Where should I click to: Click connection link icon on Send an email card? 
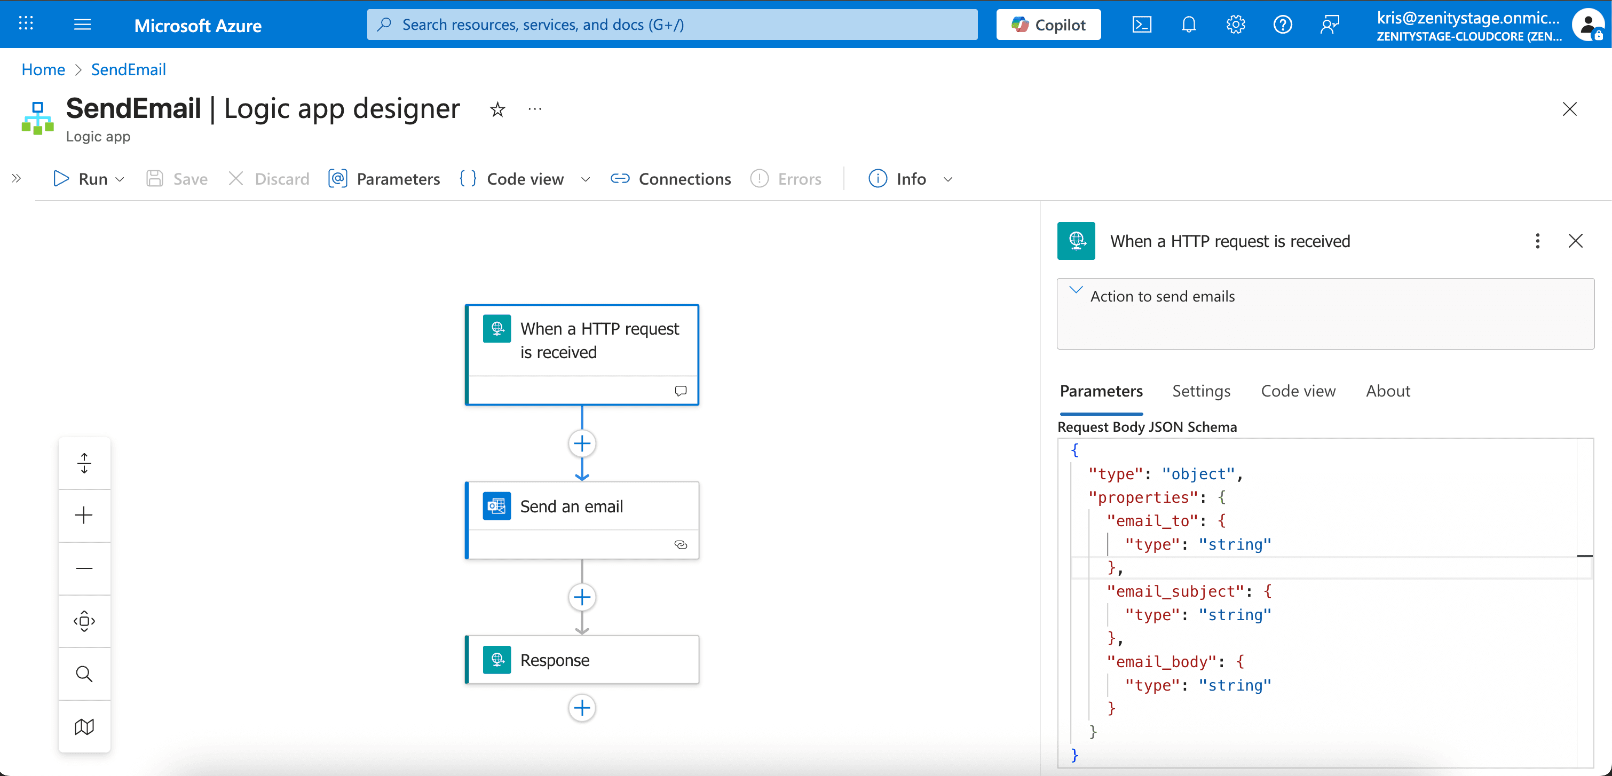[680, 544]
